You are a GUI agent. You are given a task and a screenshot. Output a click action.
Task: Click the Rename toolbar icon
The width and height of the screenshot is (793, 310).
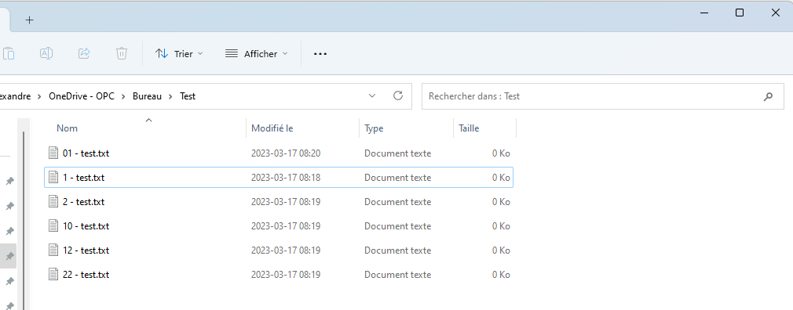coord(46,53)
